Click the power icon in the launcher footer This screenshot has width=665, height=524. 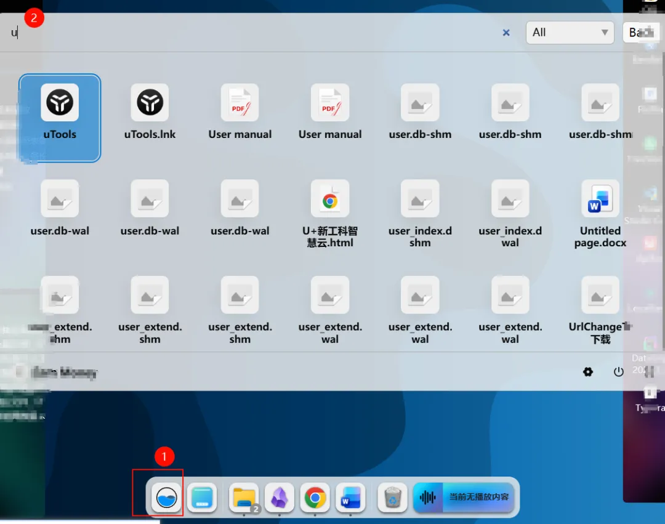(618, 372)
